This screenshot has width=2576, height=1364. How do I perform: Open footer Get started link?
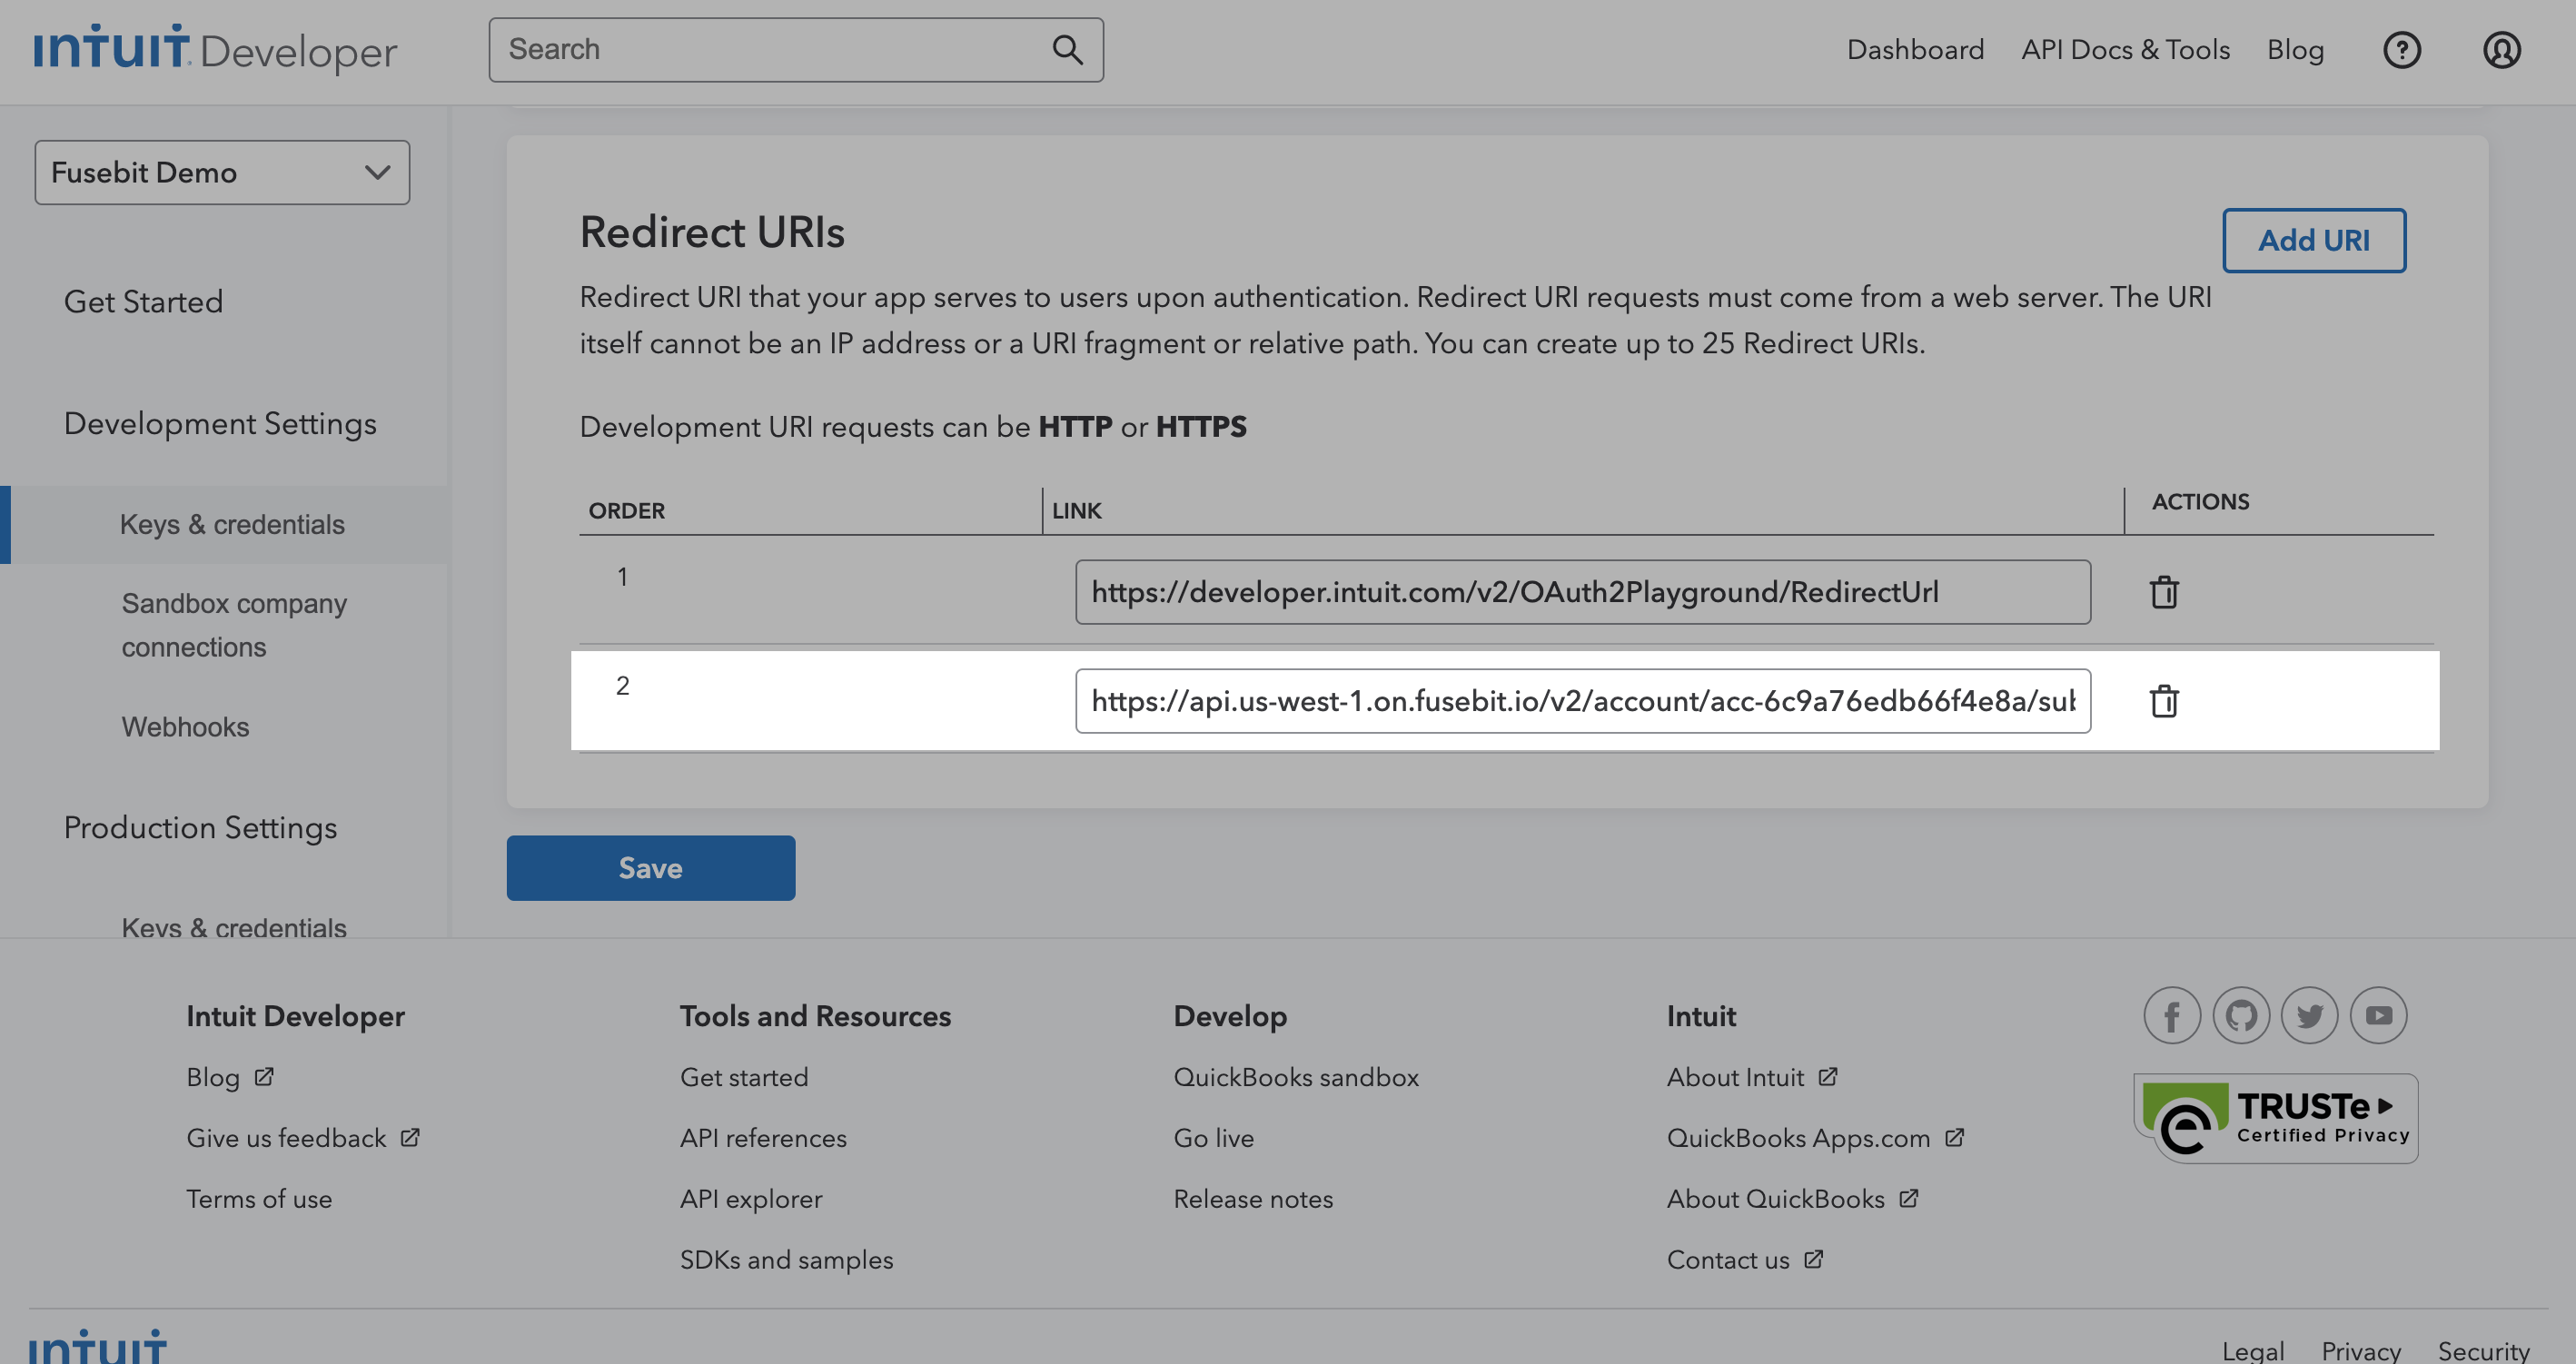(x=744, y=1077)
